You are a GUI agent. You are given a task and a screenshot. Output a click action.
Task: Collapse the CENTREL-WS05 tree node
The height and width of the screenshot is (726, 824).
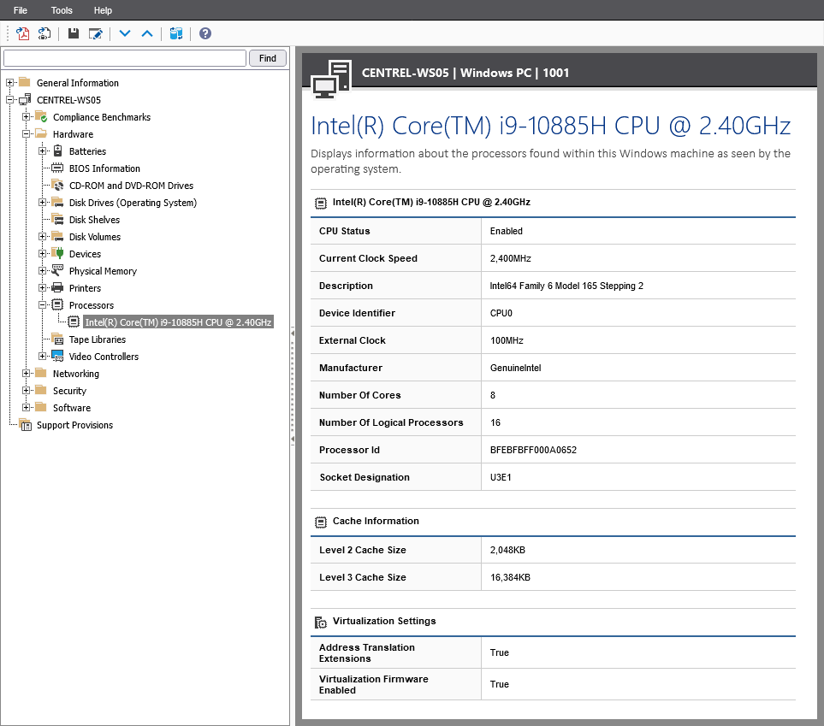[9, 100]
